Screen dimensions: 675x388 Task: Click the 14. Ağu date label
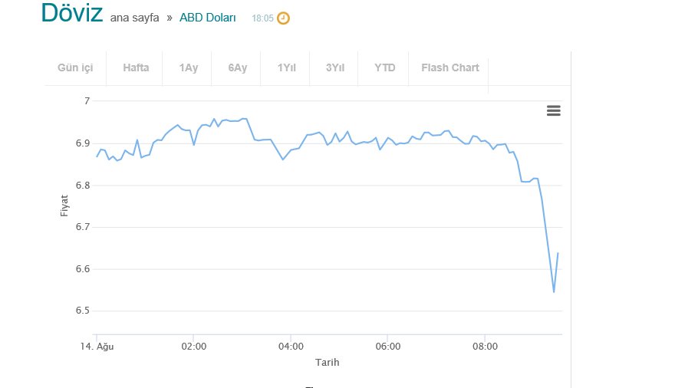97,347
